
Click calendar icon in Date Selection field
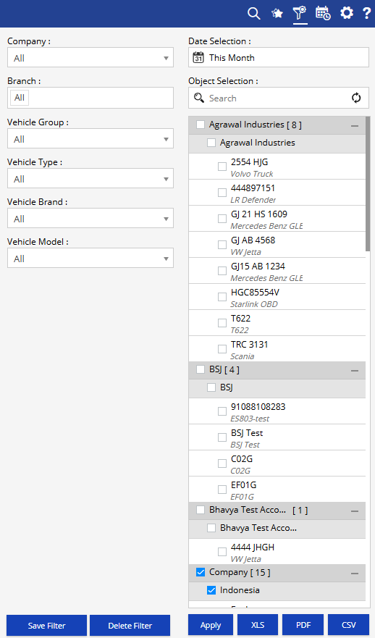(x=198, y=57)
